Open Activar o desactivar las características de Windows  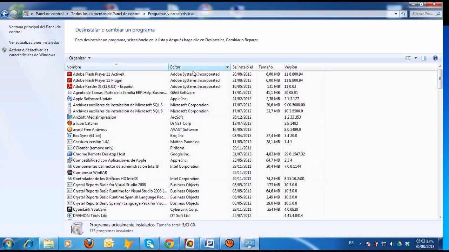(x=32, y=52)
